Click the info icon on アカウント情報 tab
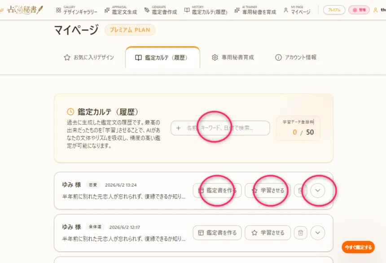Screen dimensions: 386x263 [x=278, y=57]
